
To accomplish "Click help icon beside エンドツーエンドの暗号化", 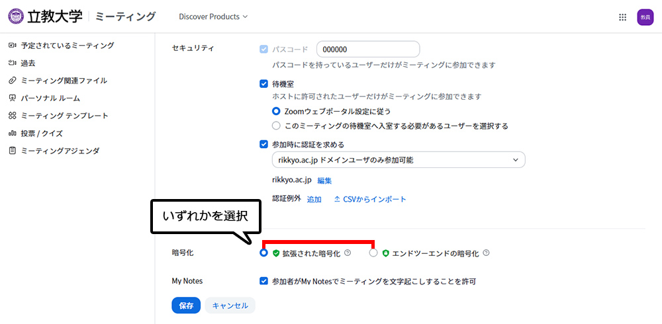I will point(486,253).
